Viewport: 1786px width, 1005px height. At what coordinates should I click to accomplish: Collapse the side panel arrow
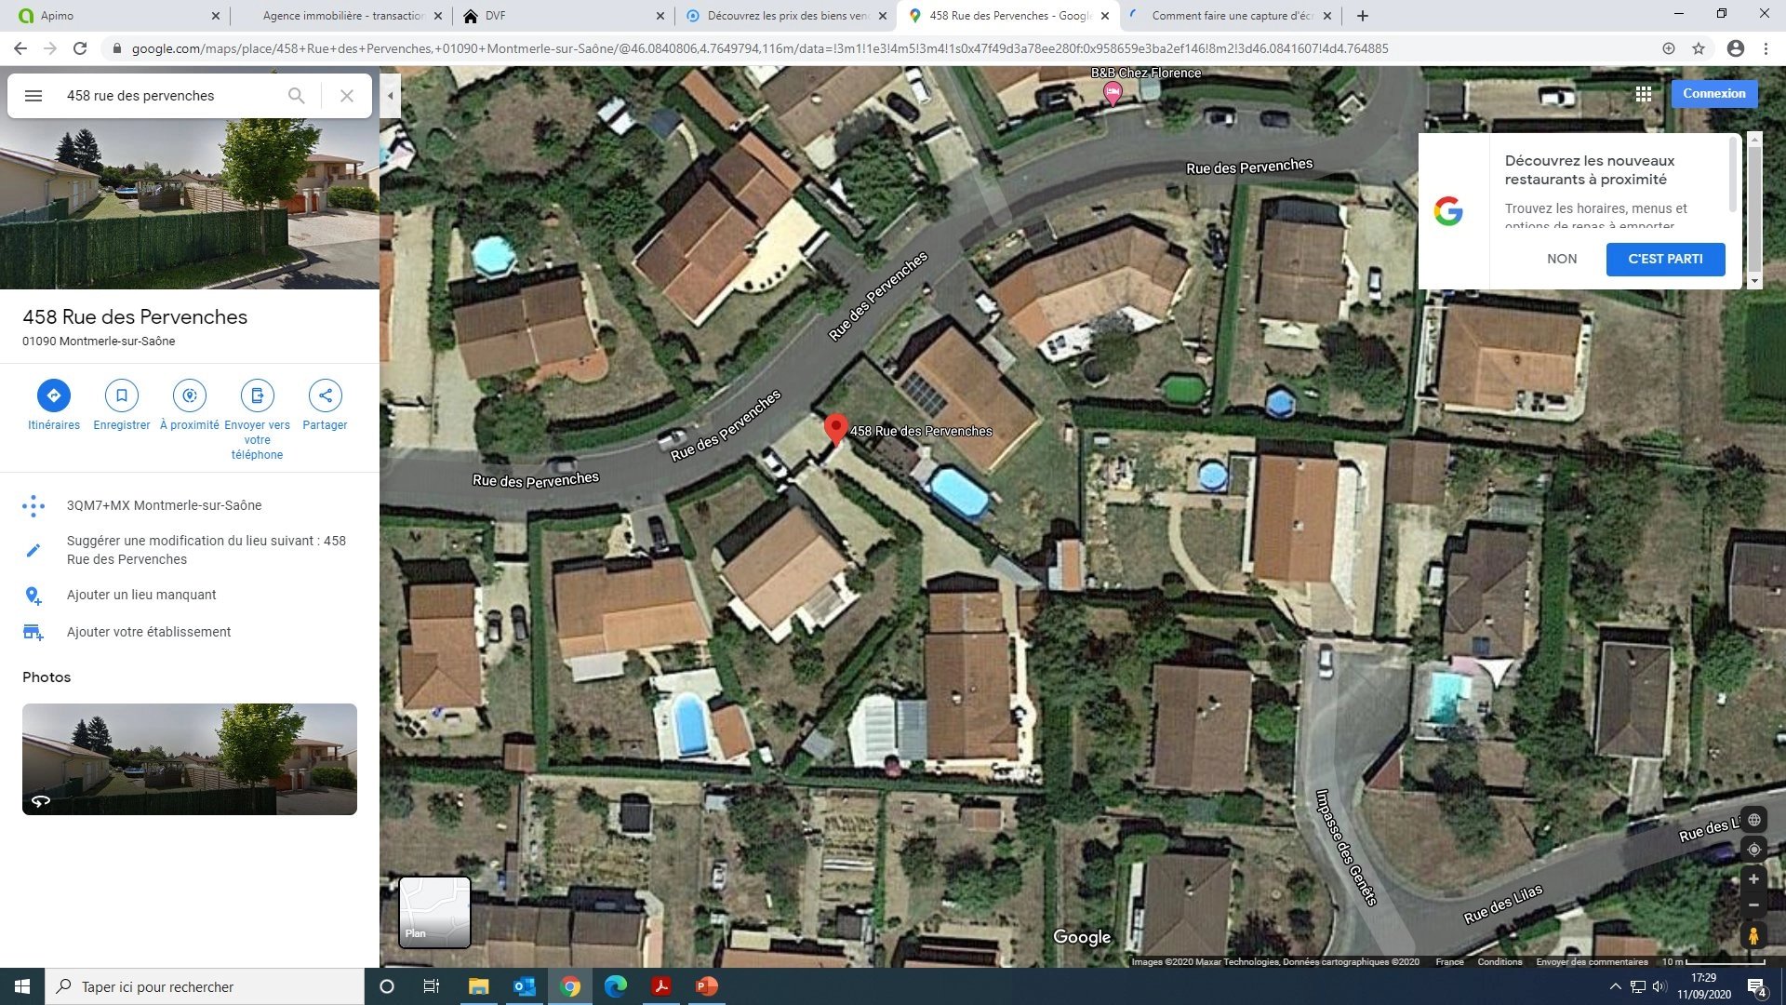[x=391, y=96]
